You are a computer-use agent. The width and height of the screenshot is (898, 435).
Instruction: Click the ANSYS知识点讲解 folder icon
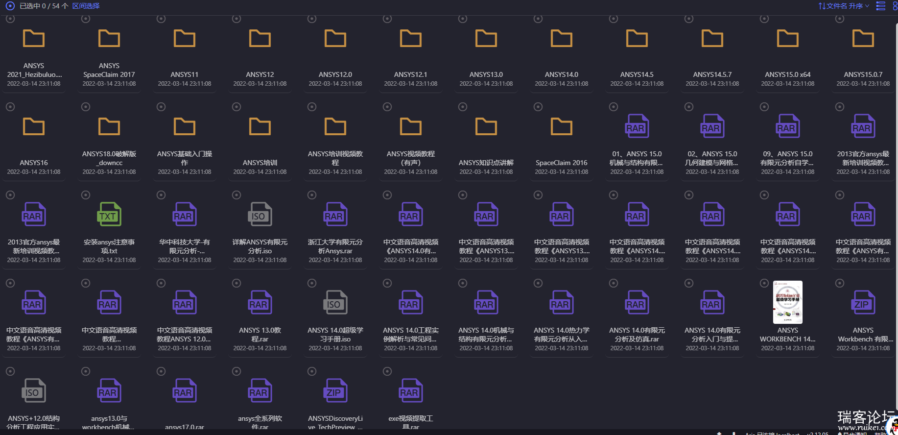click(486, 126)
